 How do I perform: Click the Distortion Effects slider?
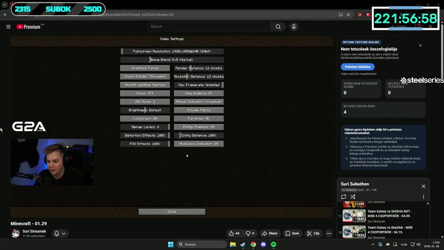145,135
